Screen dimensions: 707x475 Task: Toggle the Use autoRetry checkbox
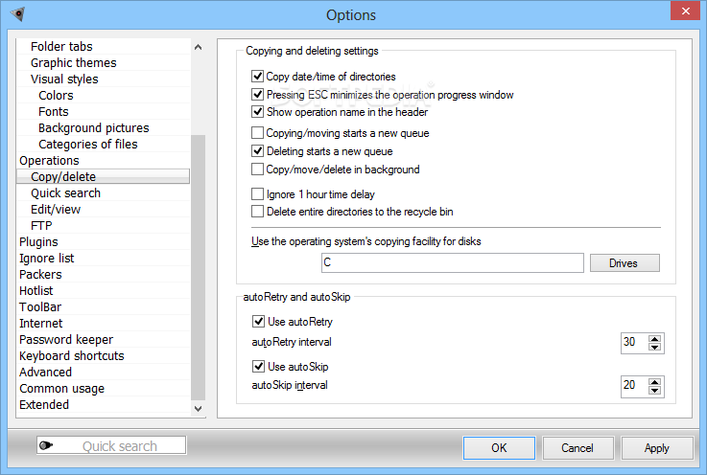pos(258,322)
